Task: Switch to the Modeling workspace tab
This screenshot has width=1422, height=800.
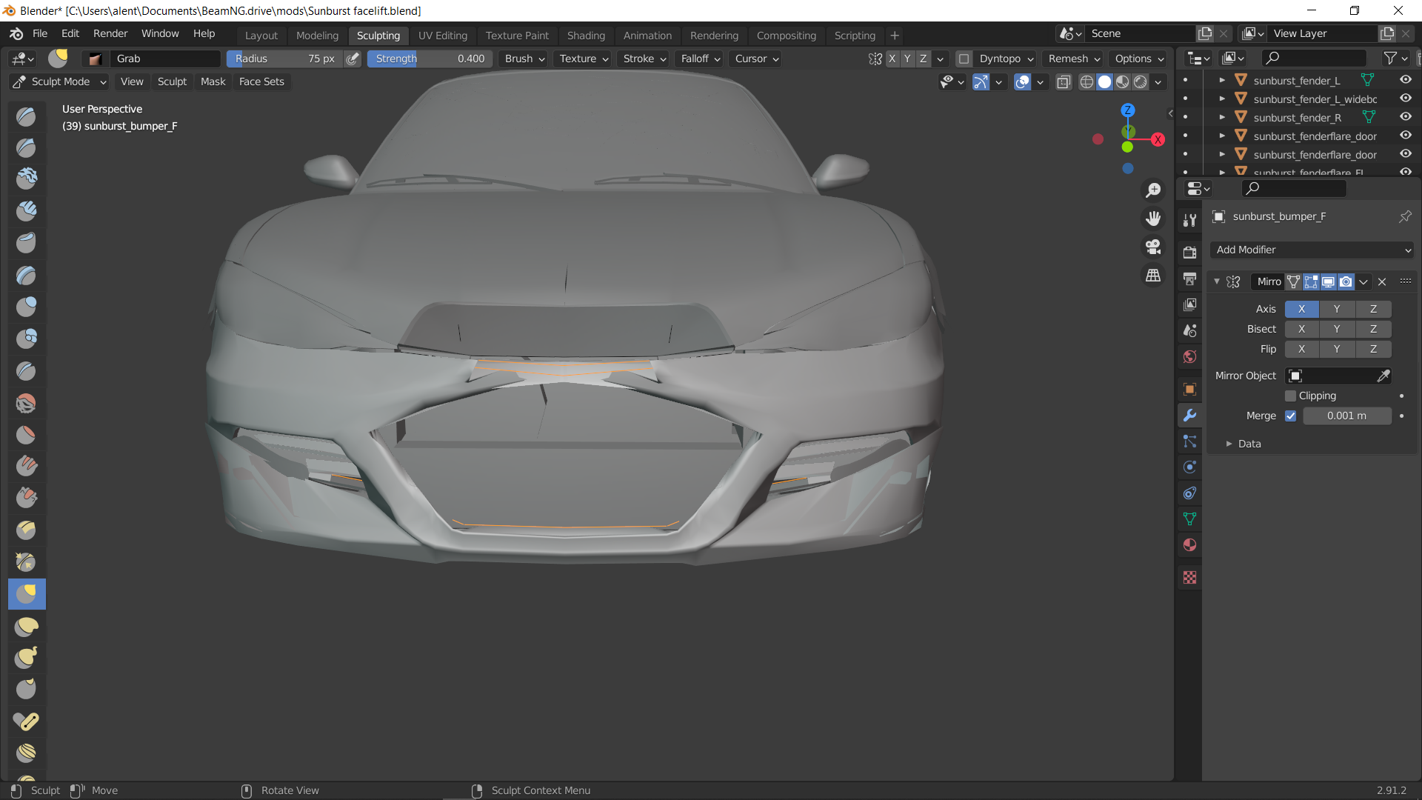Action: pyautogui.click(x=317, y=36)
